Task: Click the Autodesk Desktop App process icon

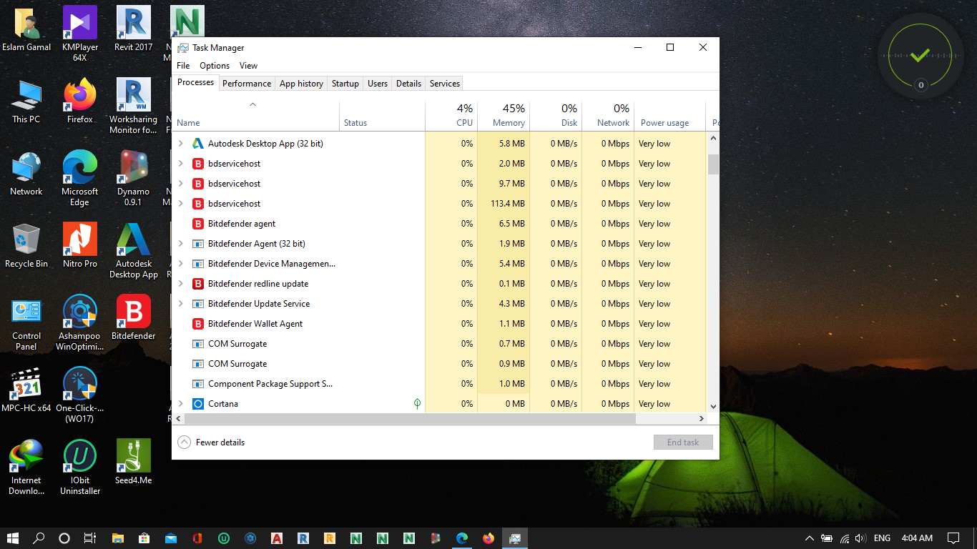Action: coord(198,144)
